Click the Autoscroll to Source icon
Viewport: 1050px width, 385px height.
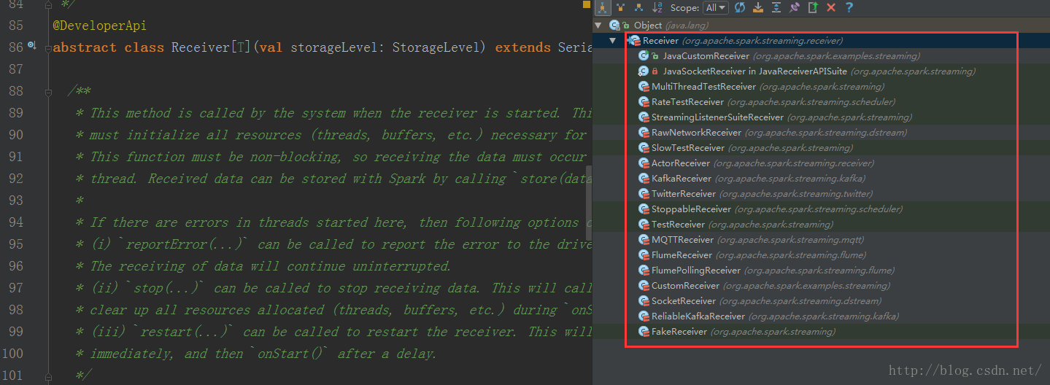click(x=758, y=7)
